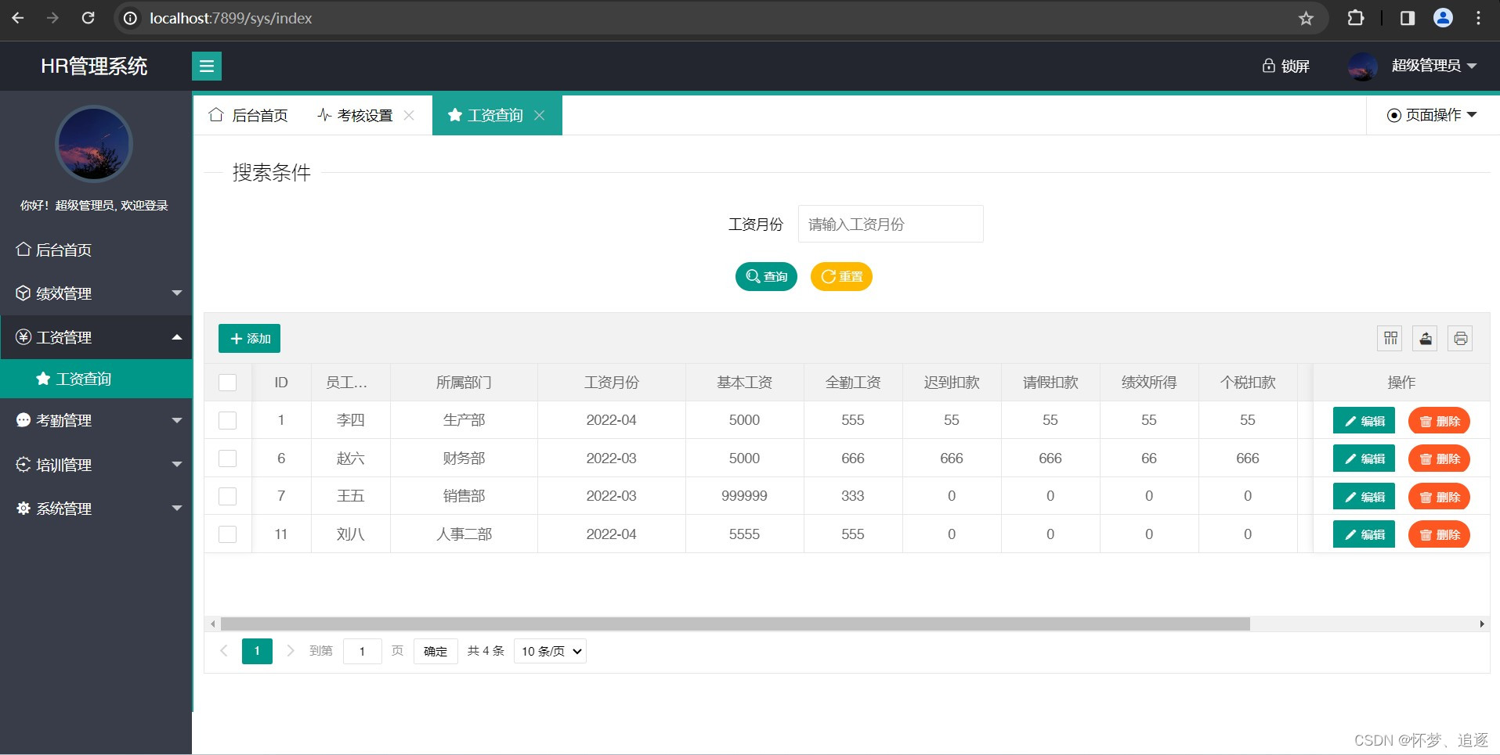This screenshot has width=1500, height=755.
Task: Switch to 考核设置 tab
Action: (x=356, y=115)
